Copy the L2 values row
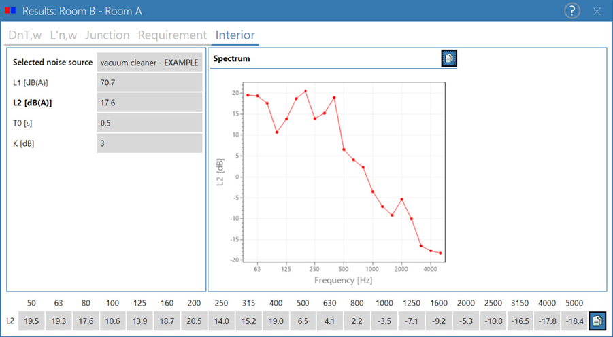This screenshot has height=337, width=613. (597, 321)
